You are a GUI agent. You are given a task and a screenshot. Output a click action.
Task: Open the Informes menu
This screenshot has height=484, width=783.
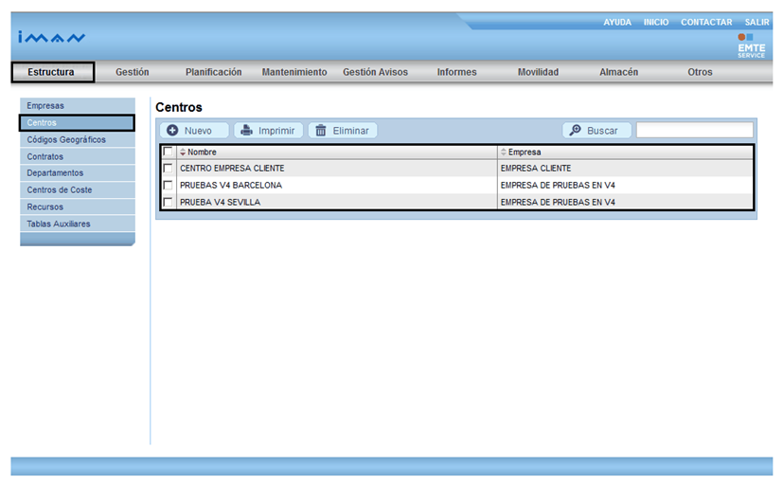tap(456, 72)
